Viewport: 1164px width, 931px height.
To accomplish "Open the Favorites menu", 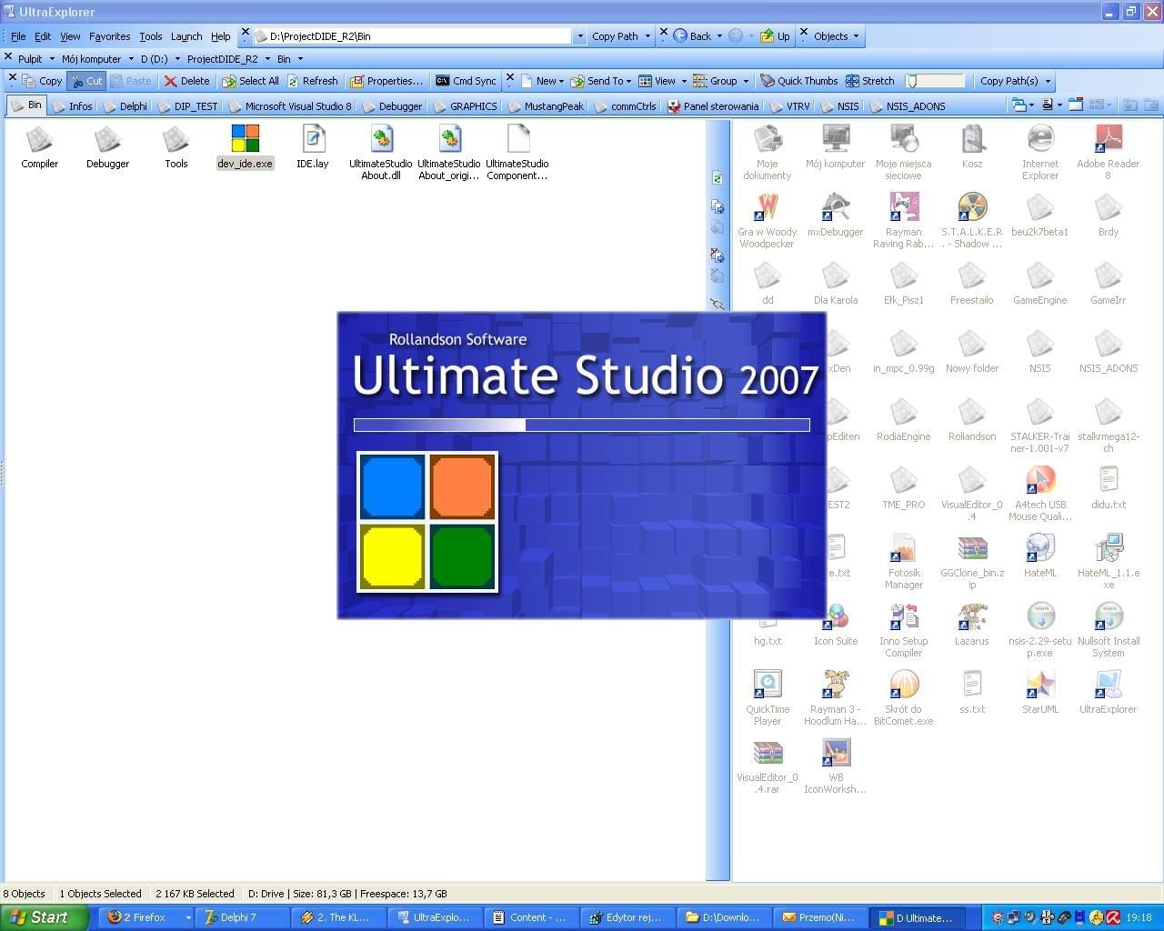I will tap(109, 36).
